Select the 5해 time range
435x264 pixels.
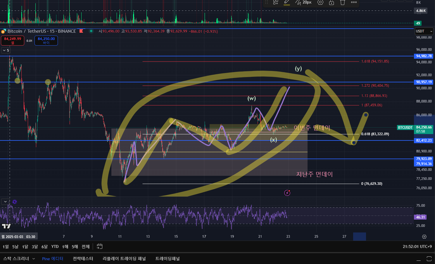[75, 247]
